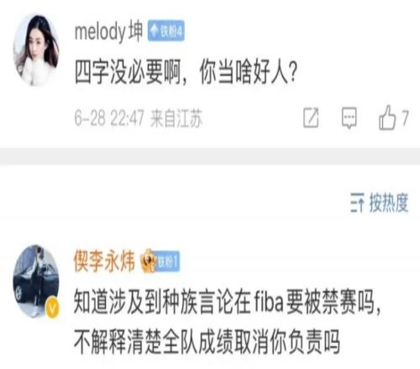Click the orange username 李永炜
The image size is (420, 369).
pyautogui.click(x=104, y=261)
